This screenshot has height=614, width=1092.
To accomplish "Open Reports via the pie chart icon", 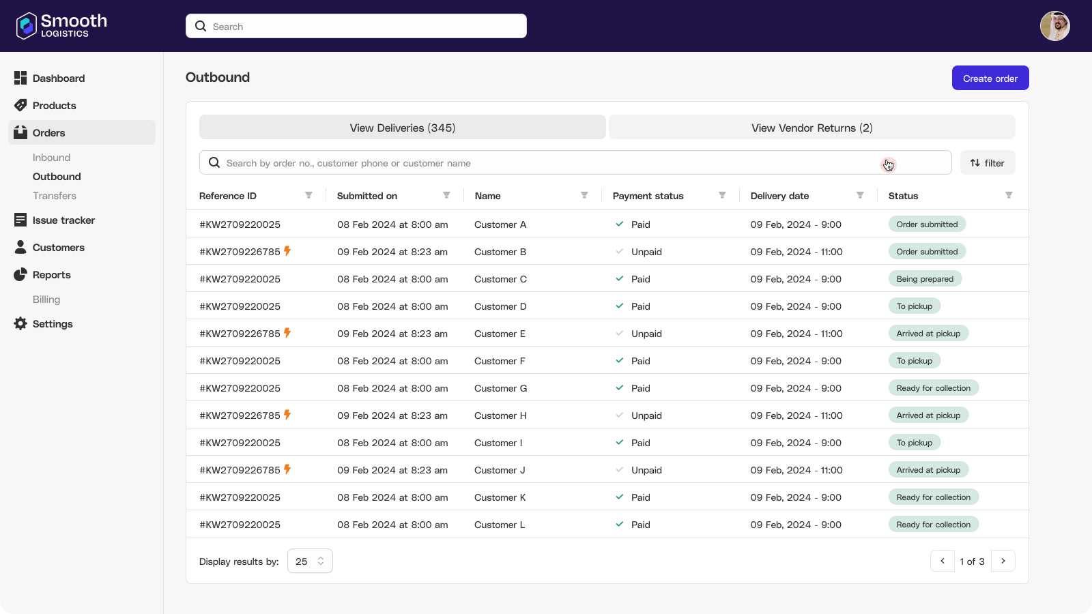I will coord(20,274).
